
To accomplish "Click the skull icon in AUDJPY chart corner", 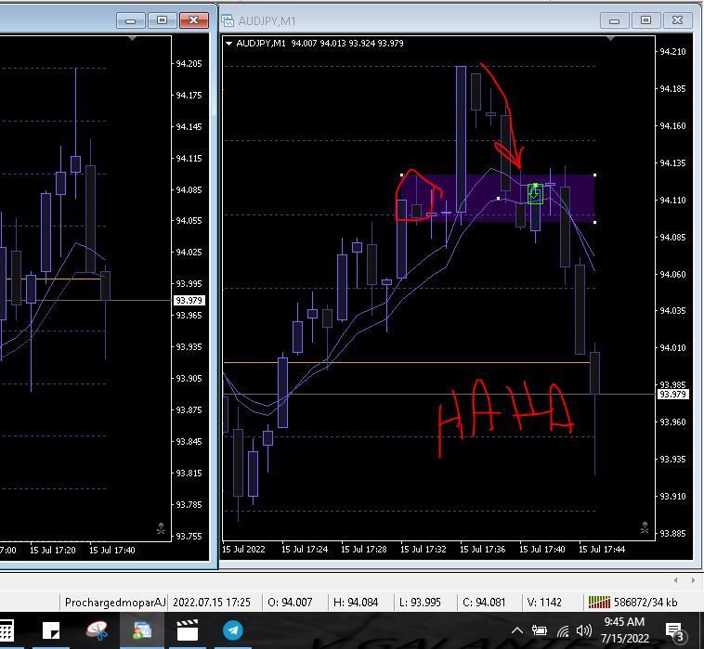I will pyautogui.click(x=645, y=528).
